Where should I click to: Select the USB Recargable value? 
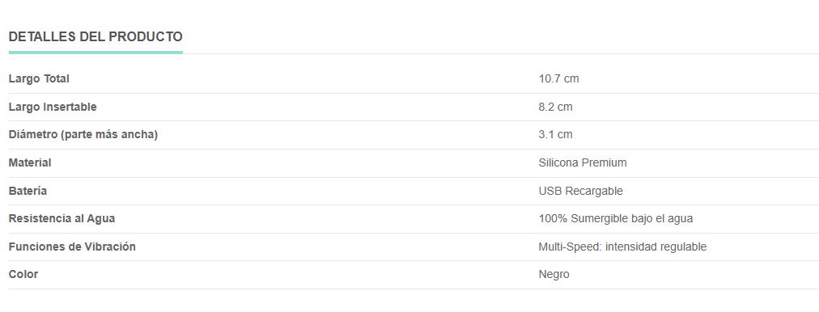click(580, 191)
